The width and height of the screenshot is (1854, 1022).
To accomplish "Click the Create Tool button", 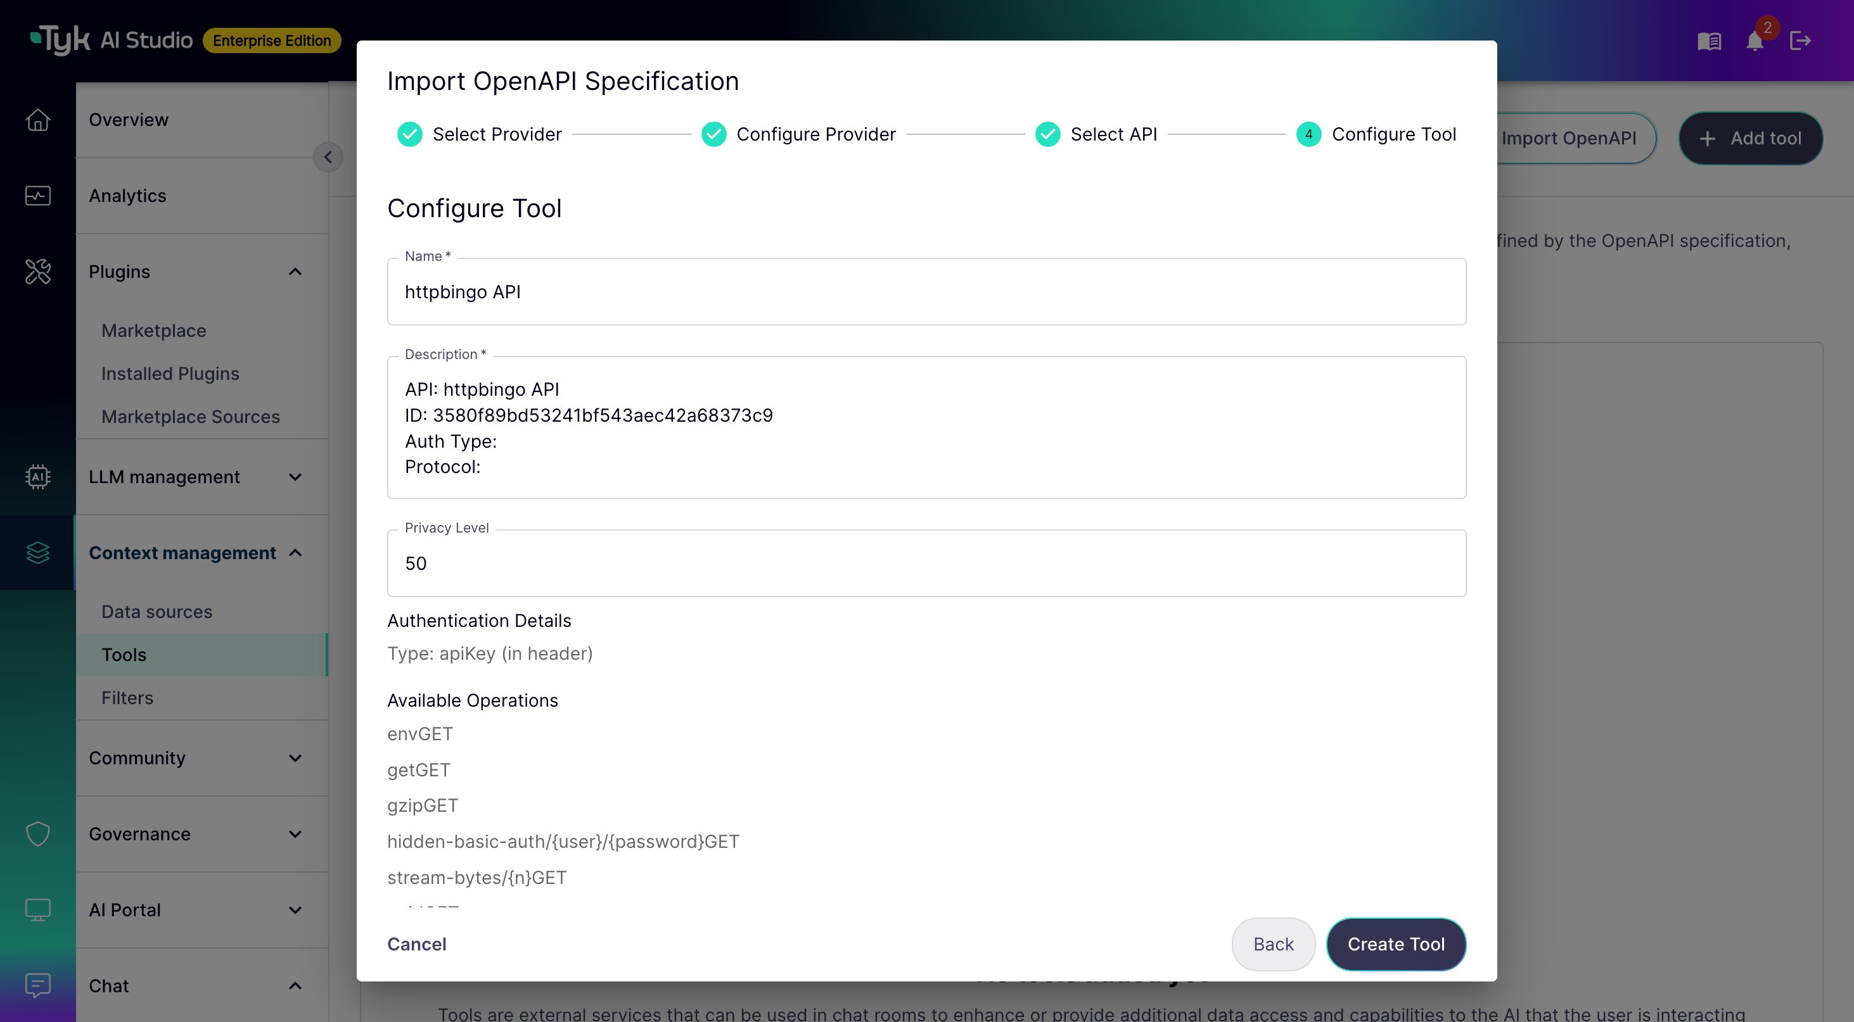I will [x=1395, y=944].
